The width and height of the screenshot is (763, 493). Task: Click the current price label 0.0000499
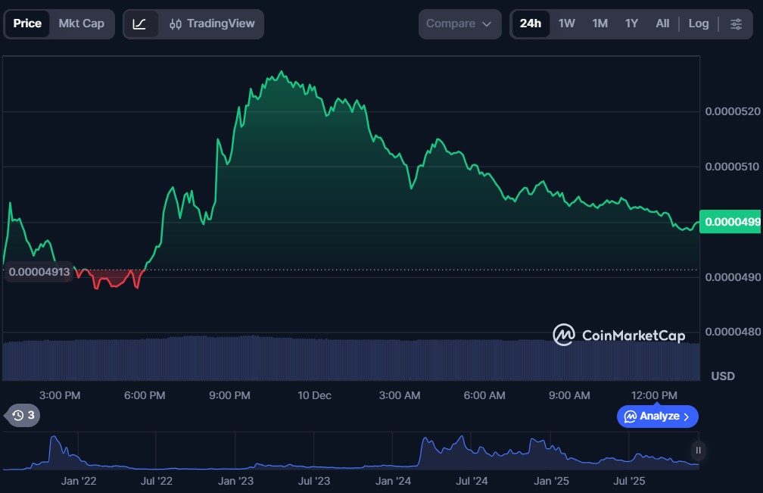click(730, 222)
